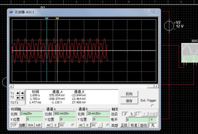This screenshot has height=134, width=198.
Task: Move cursor T1 right with arrow
Action: tap(22, 93)
